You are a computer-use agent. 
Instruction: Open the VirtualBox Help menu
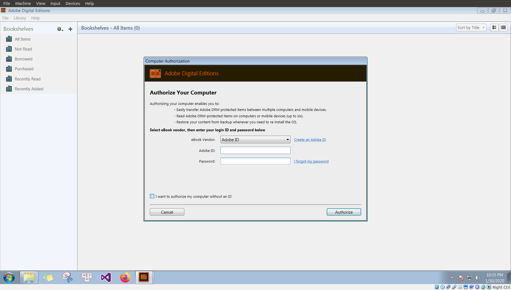point(90,3)
